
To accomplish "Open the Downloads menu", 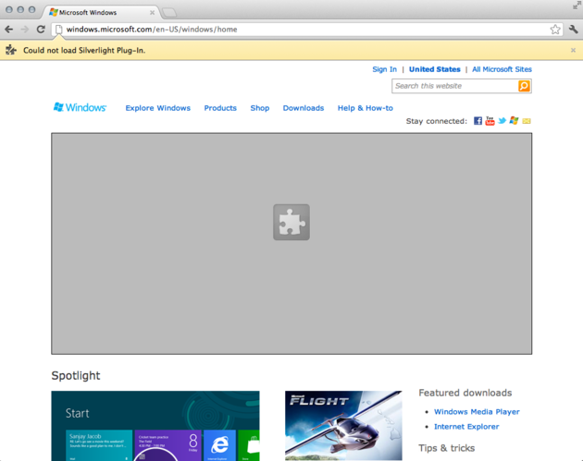I will [304, 108].
